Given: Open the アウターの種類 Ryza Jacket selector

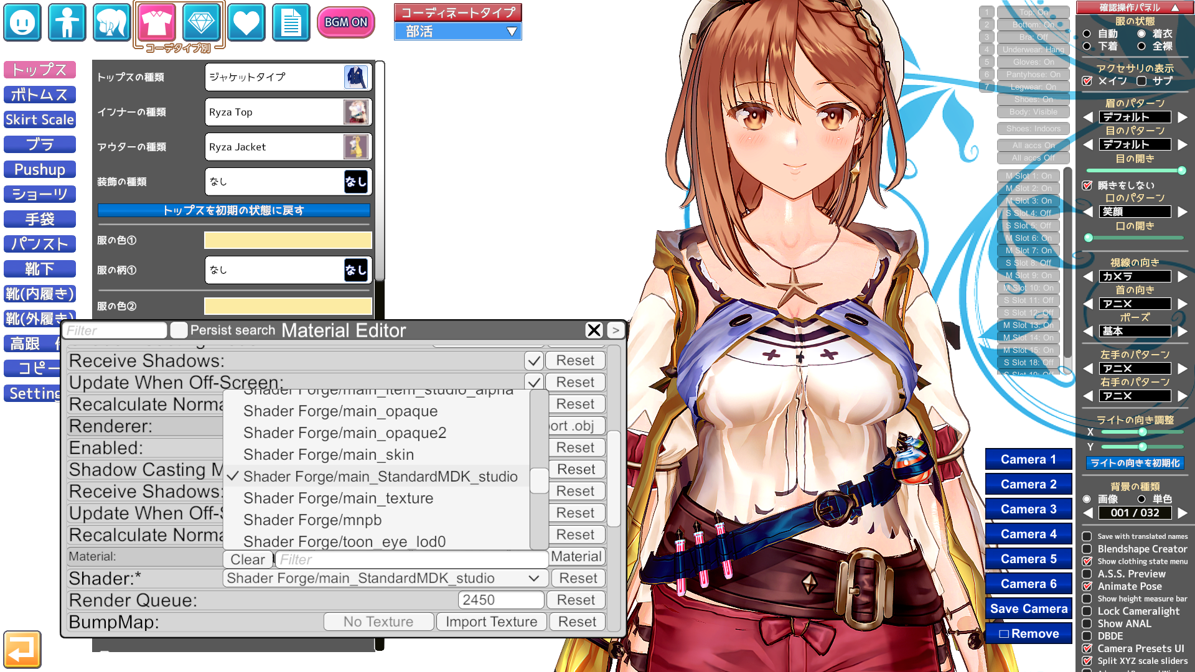Looking at the screenshot, I should tap(289, 147).
